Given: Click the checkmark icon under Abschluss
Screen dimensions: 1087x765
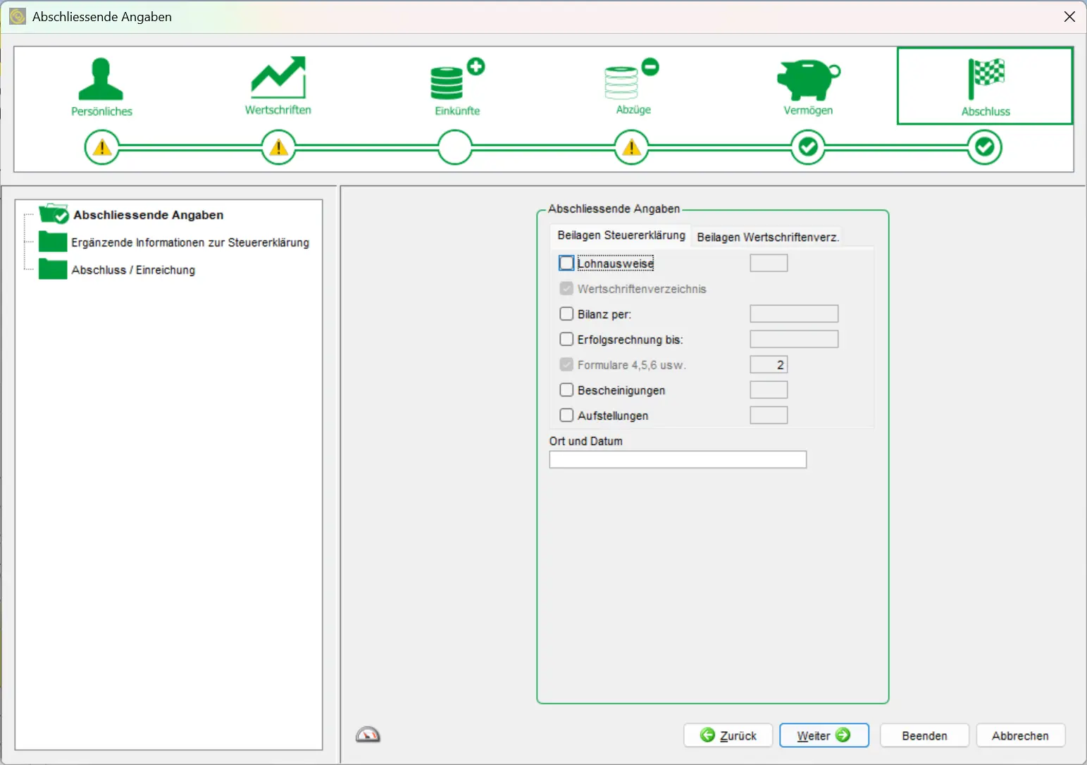Looking at the screenshot, I should tap(984, 147).
